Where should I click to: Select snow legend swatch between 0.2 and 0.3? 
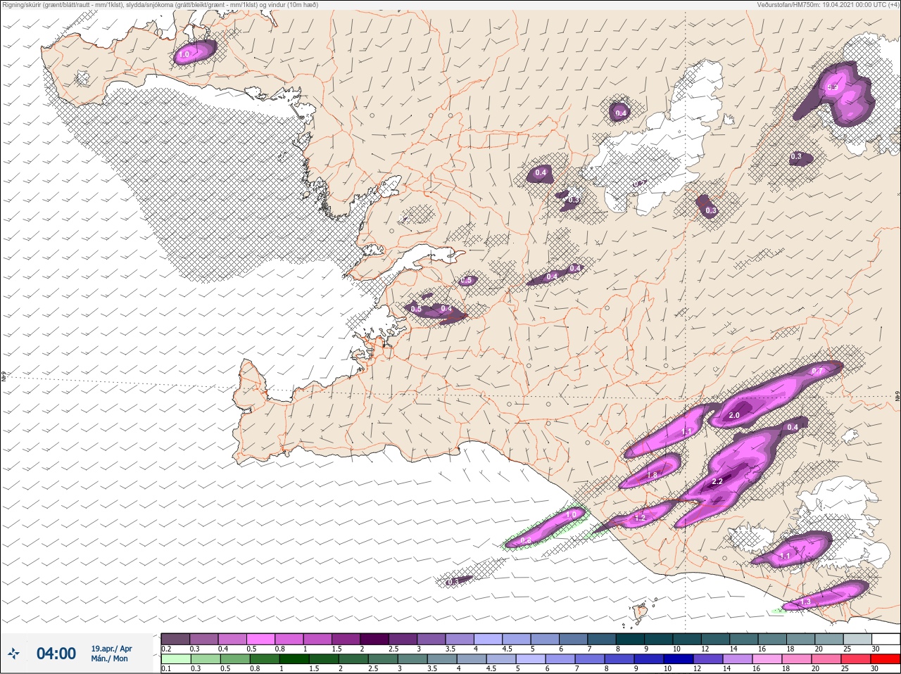[175, 639]
